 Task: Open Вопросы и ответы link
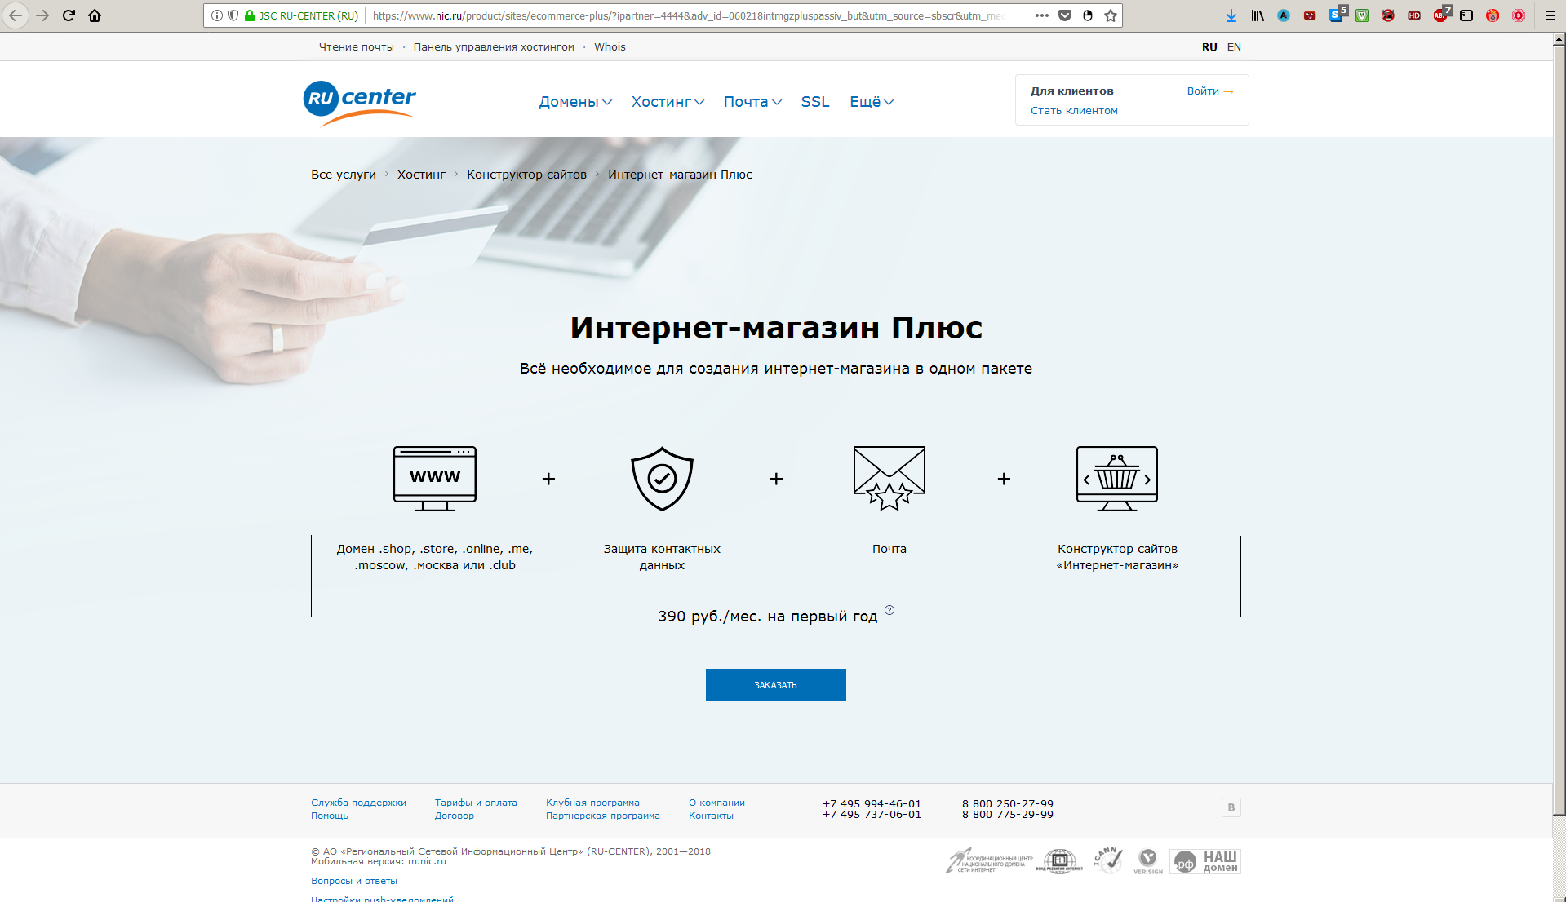coord(354,881)
